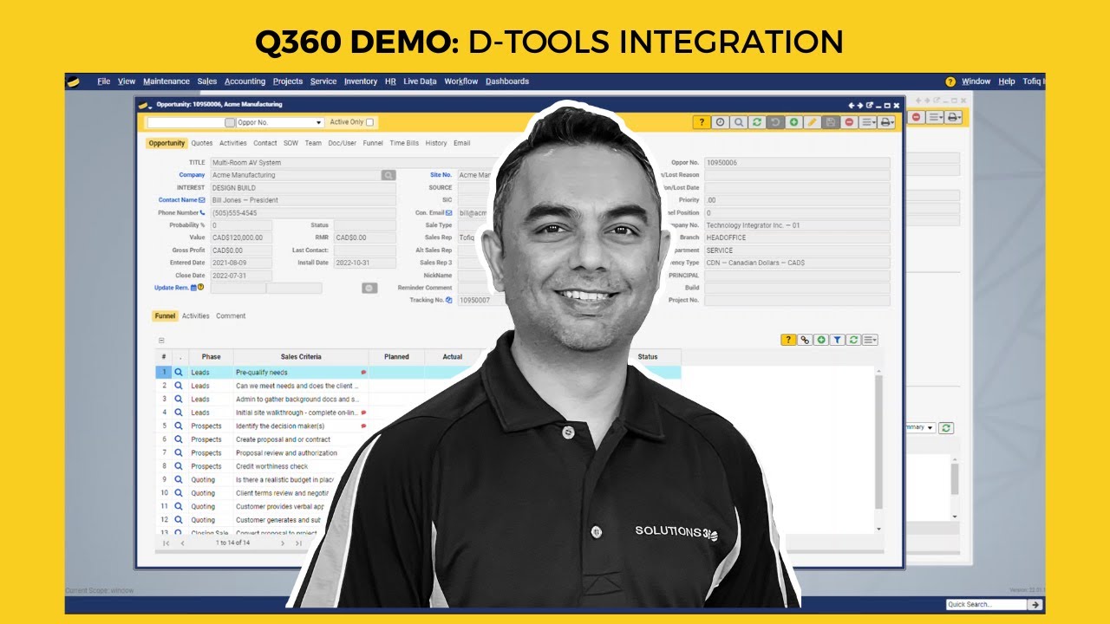Click the chain link icon above funnel grid

806,340
